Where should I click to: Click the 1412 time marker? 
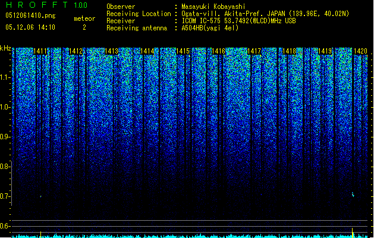point(76,51)
